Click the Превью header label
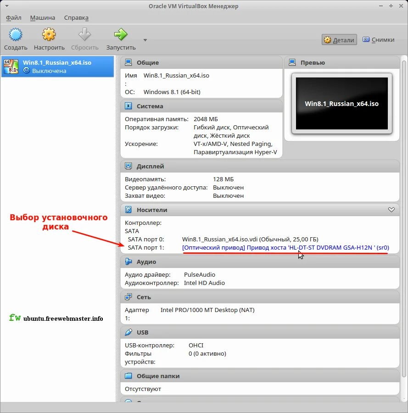The height and width of the screenshot is (413, 408). tap(313, 63)
